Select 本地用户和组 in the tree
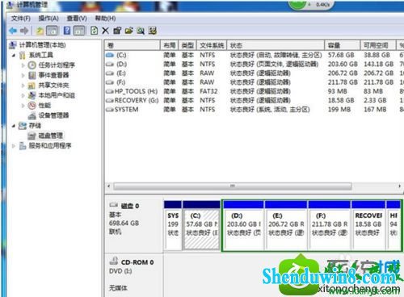Image resolution: width=404 pixels, height=297 pixels. click(x=57, y=95)
